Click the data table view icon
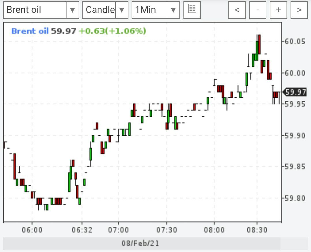This screenshot has width=311, height=252. 192,10
